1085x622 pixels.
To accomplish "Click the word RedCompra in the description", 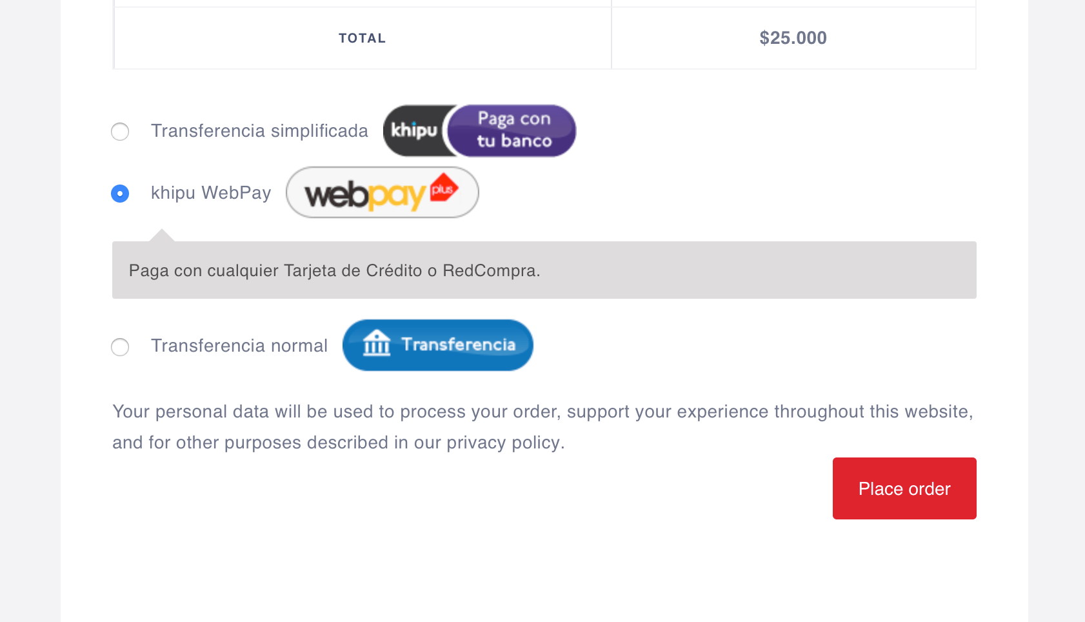I will (x=491, y=270).
